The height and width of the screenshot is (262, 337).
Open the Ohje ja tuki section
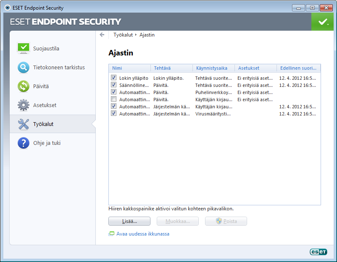pyautogui.click(x=53, y=143)
